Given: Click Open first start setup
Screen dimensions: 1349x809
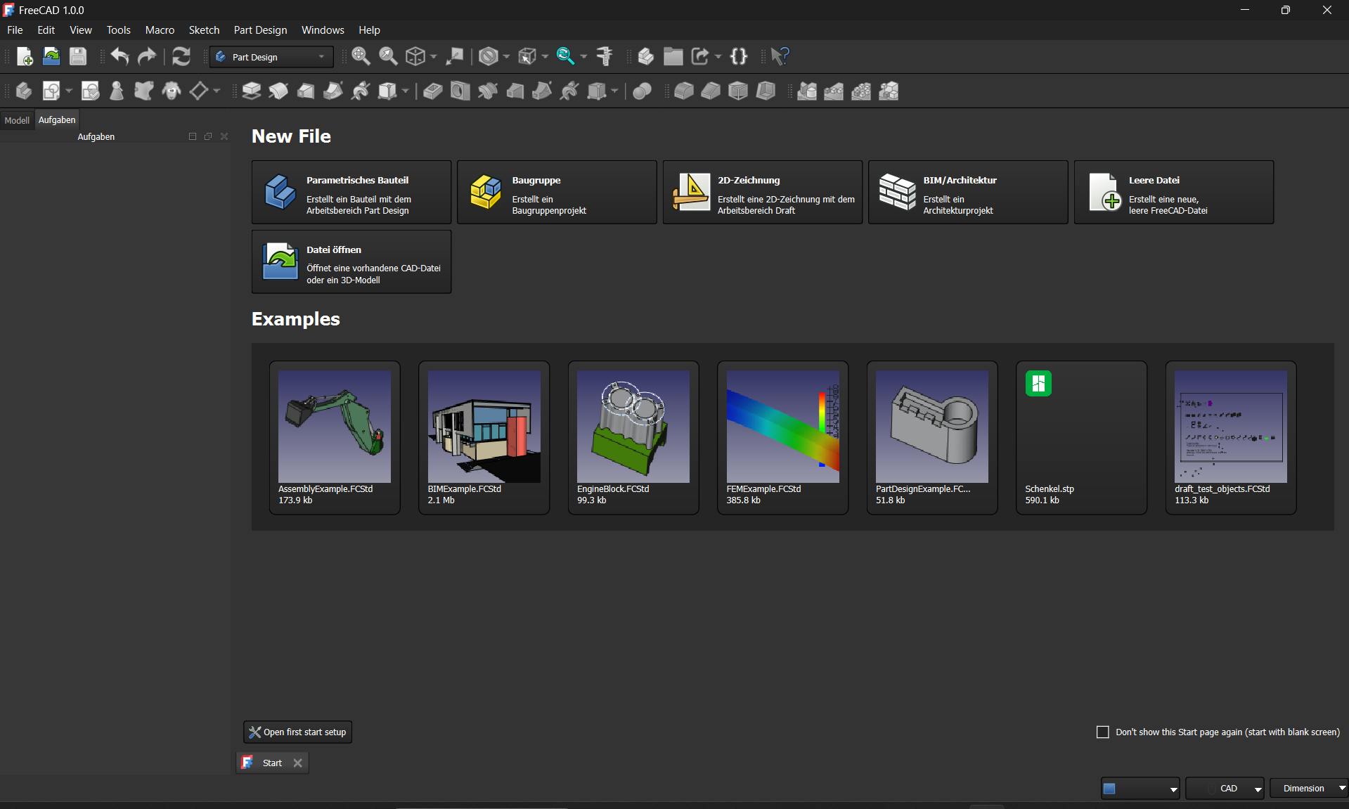Looking at the screenshot, I should point(297,732).
